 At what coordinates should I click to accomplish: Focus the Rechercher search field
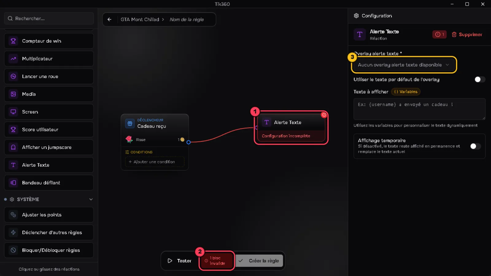click(49, 18)
